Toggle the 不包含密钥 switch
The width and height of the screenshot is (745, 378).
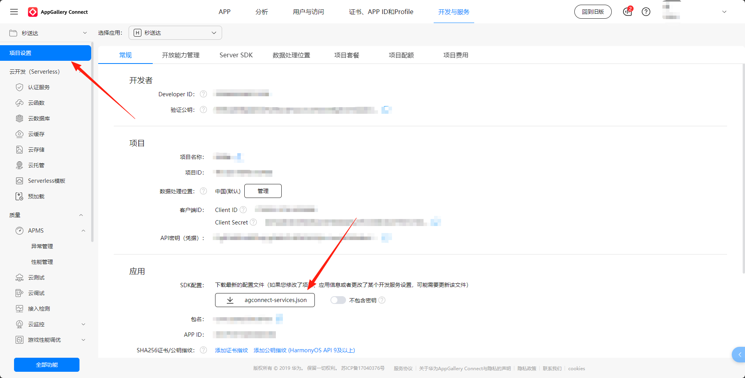(338, 300)
